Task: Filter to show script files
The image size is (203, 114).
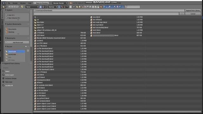Action: tap(90, 7)
